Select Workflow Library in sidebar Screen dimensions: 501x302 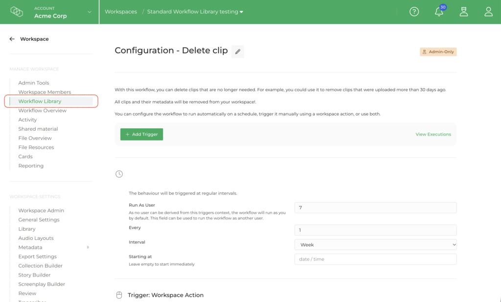40,101
